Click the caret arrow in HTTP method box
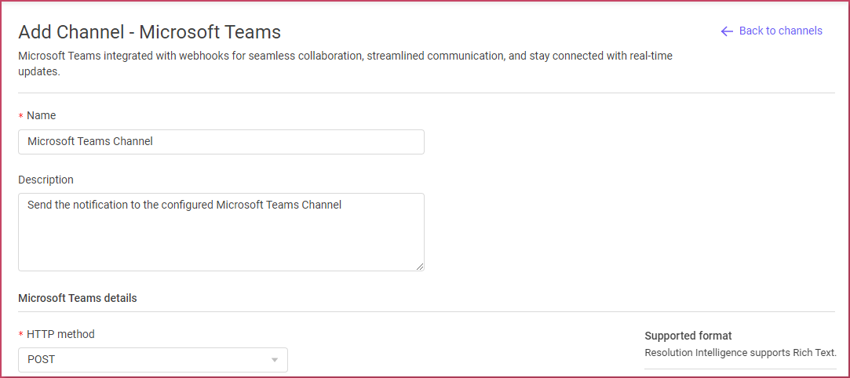850x378 pixels. pyautogui.click(x=274, y=360)
